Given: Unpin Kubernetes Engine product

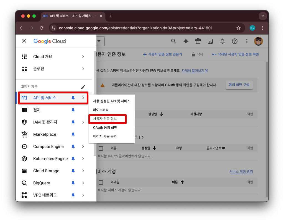Looking at the screenshot, I should point(73,158).
